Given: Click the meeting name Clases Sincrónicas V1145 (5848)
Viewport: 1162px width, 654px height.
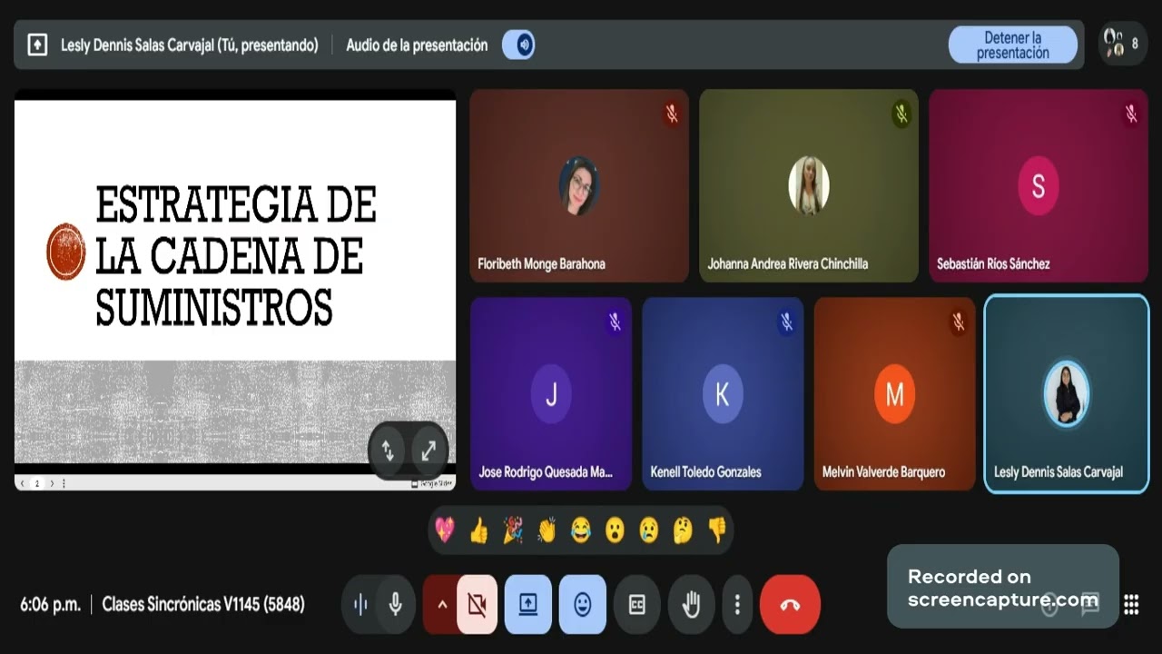Looking at the screenshot, I should [x=203, y=604].
